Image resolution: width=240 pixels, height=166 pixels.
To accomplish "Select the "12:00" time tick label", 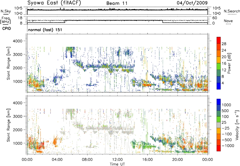I will pos(117,160).
